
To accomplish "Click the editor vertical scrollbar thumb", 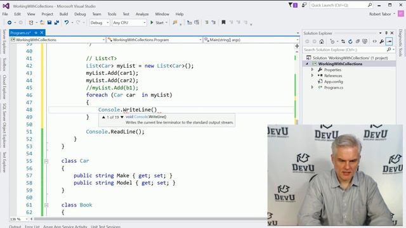I will 297,122.
